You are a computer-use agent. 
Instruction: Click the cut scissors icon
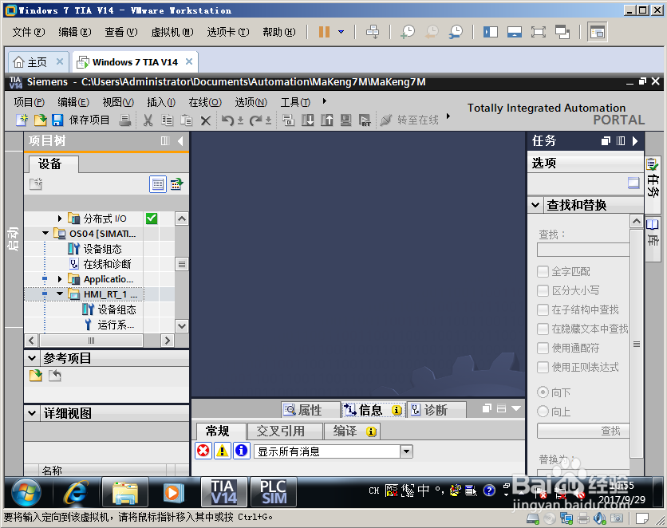click(148, 120)
